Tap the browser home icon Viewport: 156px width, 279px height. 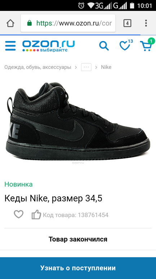(10, 23)
